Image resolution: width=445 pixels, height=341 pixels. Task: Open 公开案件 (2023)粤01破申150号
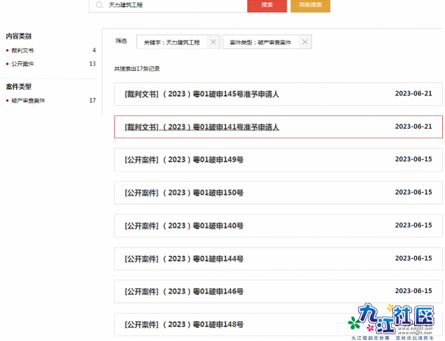(x=184, y=192)
